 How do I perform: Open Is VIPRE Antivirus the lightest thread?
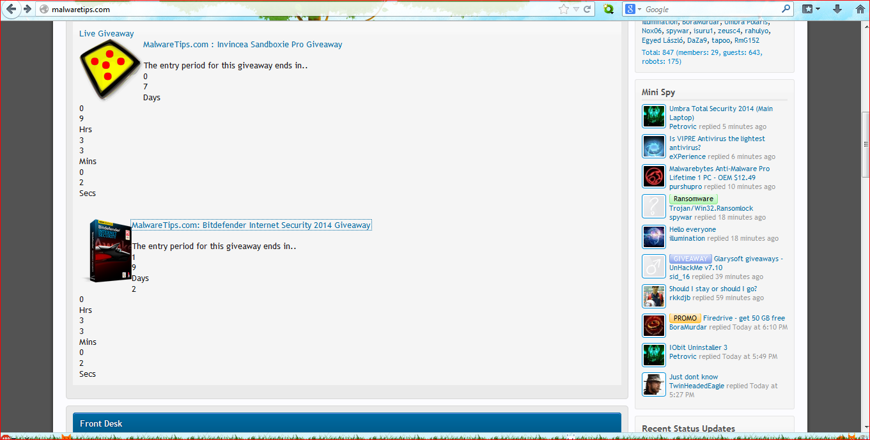coord(717,143)
